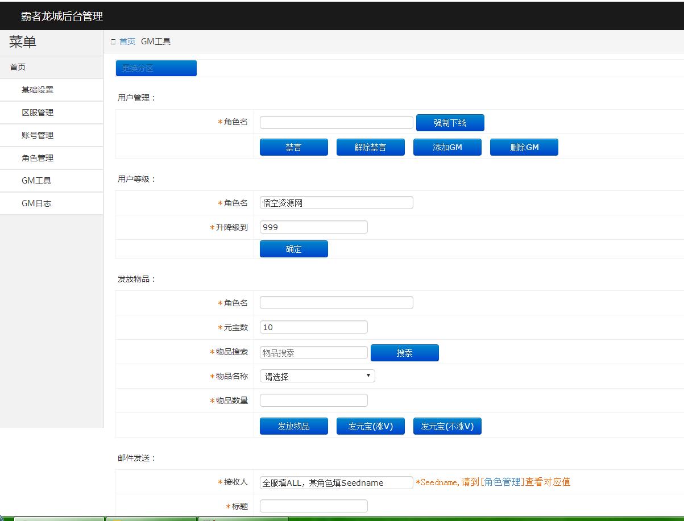Open GM日志 in the sidebar
Screen dimensions: 684x521
tap(36, 203)
